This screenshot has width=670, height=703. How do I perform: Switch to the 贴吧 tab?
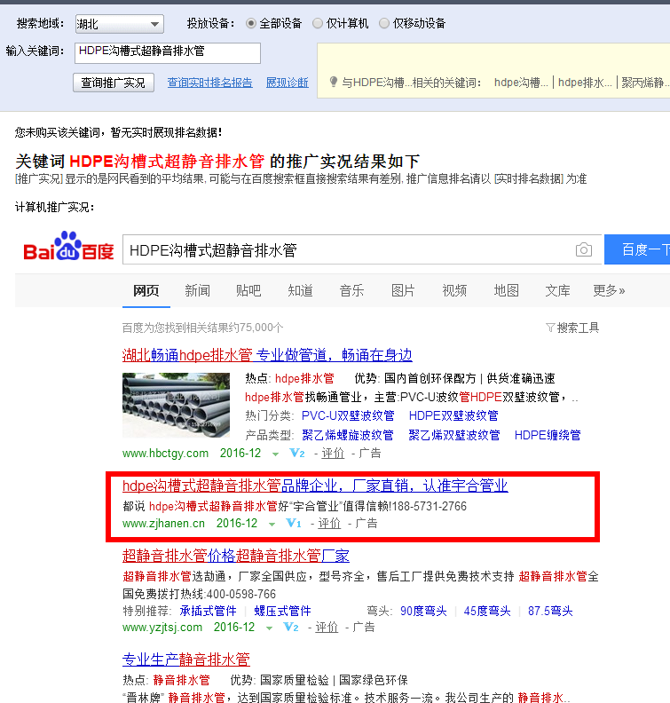(248, 290)
